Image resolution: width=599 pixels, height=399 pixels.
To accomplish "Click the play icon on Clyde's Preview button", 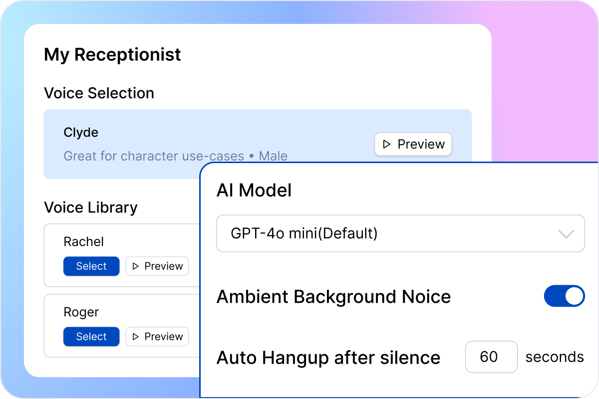I will click(386, 144).
